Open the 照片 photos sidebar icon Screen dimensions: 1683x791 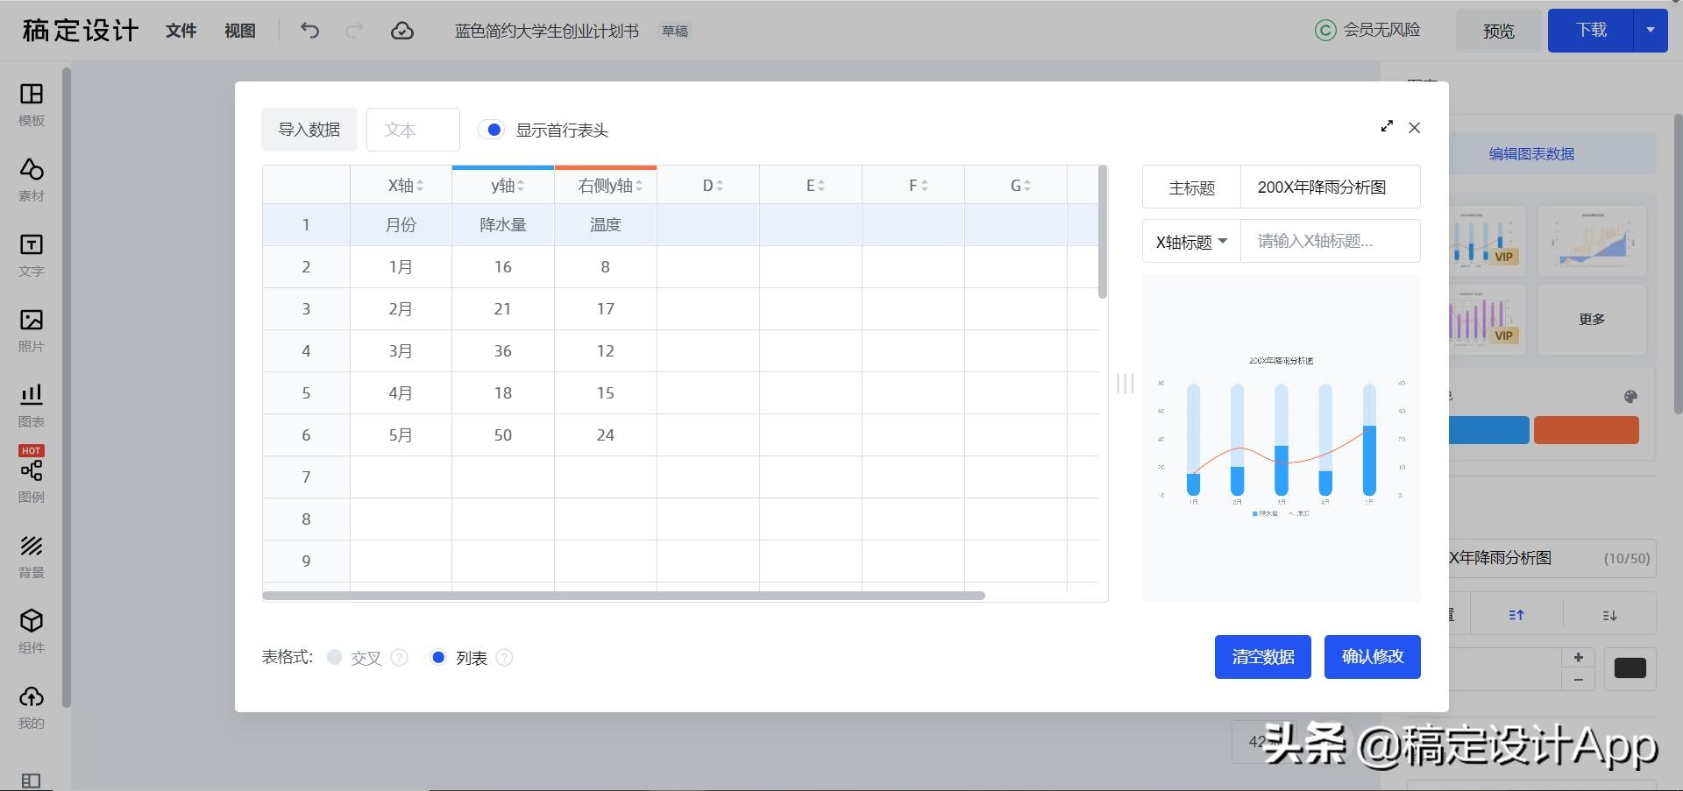[x=32, y=321]
